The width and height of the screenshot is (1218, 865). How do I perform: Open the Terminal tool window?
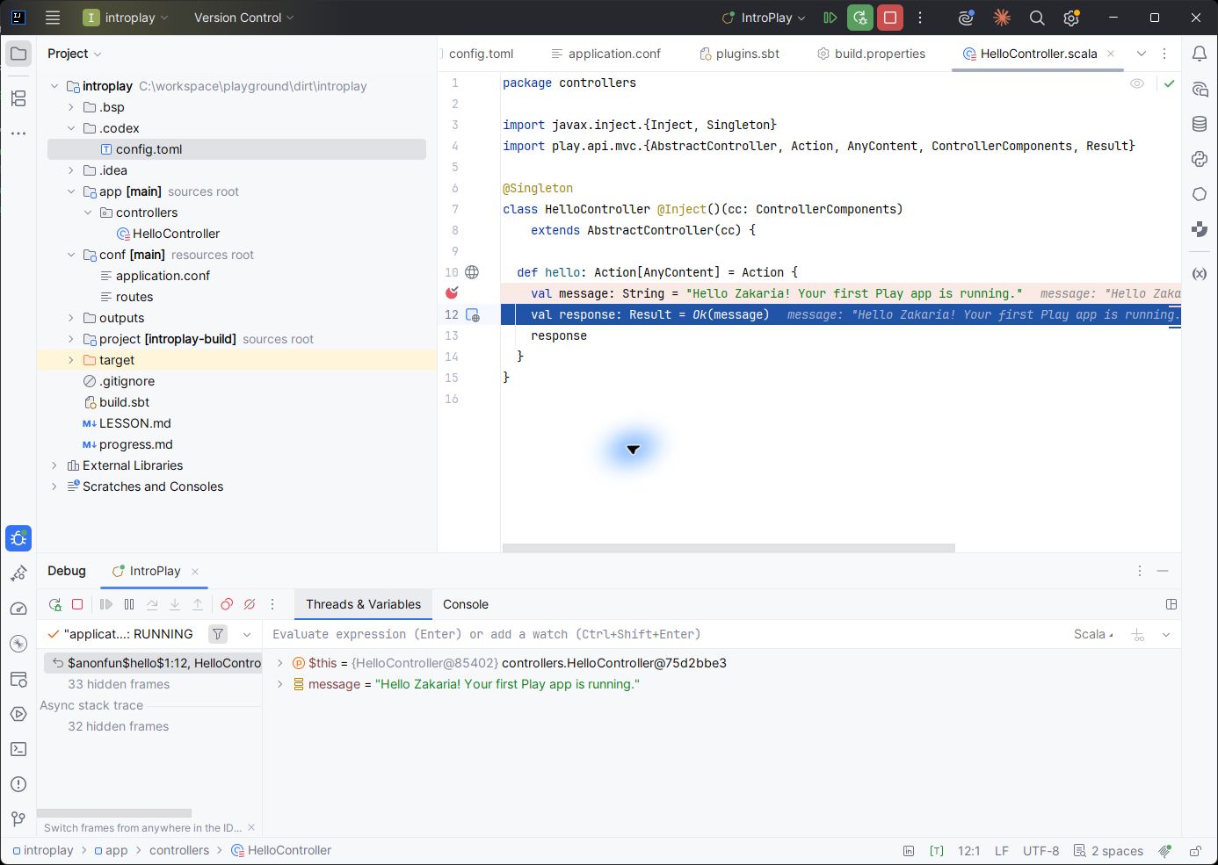pos(18,749)
